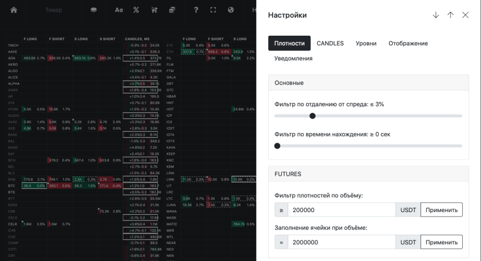The image size is (481, 261).
Task: Click the single coin icon in toolbar
Action: pyautogui.click(x=94, y=10)
